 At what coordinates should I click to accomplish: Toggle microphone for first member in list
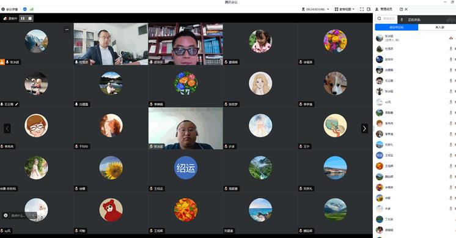click(451, 38)
